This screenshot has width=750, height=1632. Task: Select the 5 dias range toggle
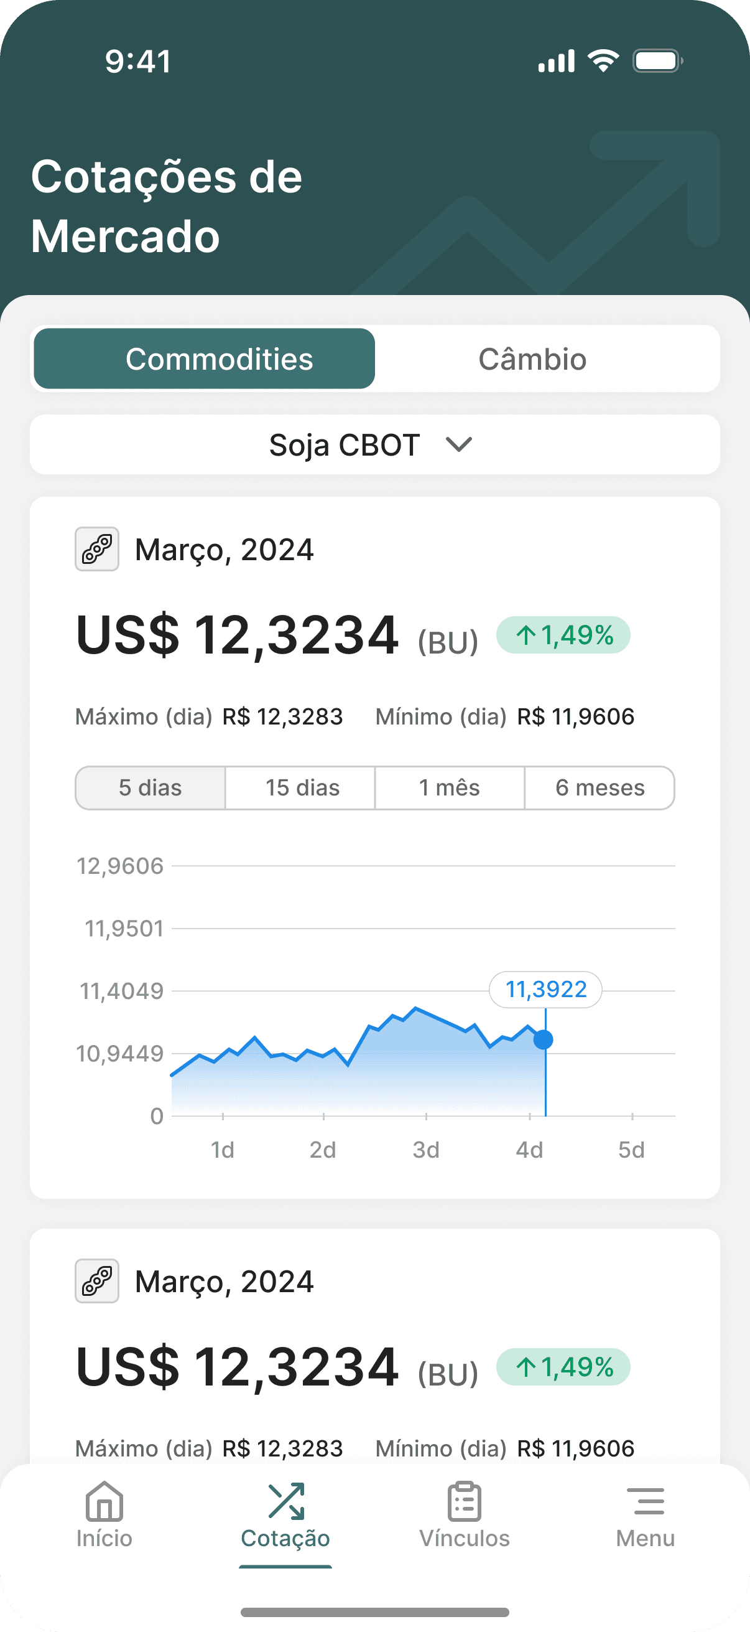pos(150,787)
